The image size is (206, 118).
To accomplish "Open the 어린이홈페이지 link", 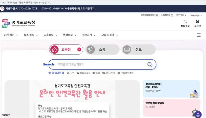I will click(x=149, y=15).
